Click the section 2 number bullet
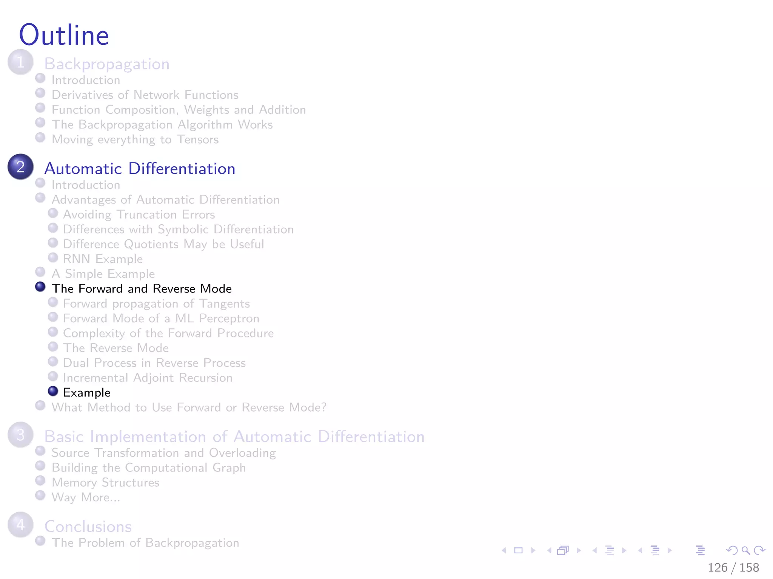This screenshot has height=579, width=773. coord(20,167)
